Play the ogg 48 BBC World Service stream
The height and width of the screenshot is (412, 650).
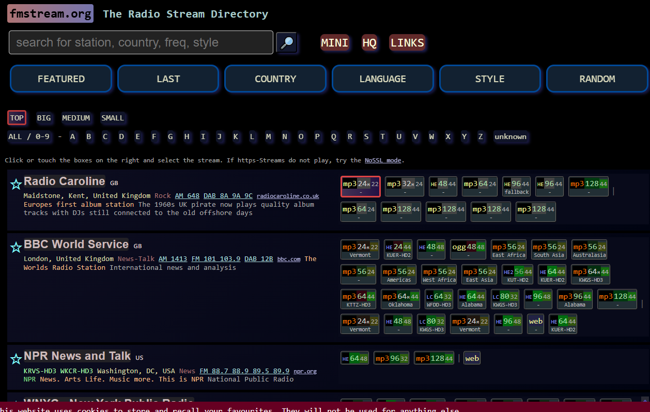pyautogui.click(x=468, y=249)
